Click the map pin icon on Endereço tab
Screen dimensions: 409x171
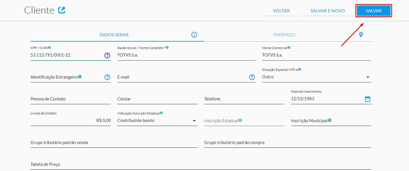361,34
